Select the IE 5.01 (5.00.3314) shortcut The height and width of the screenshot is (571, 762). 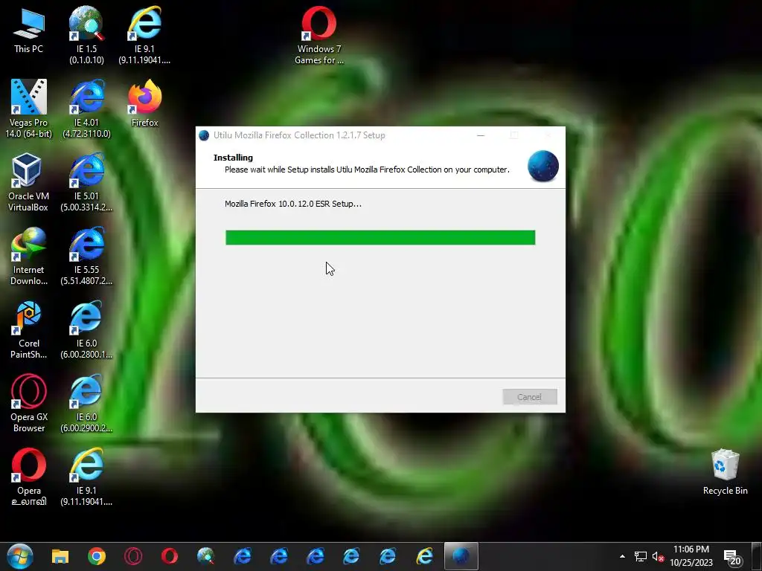click(x=86, y=183)
